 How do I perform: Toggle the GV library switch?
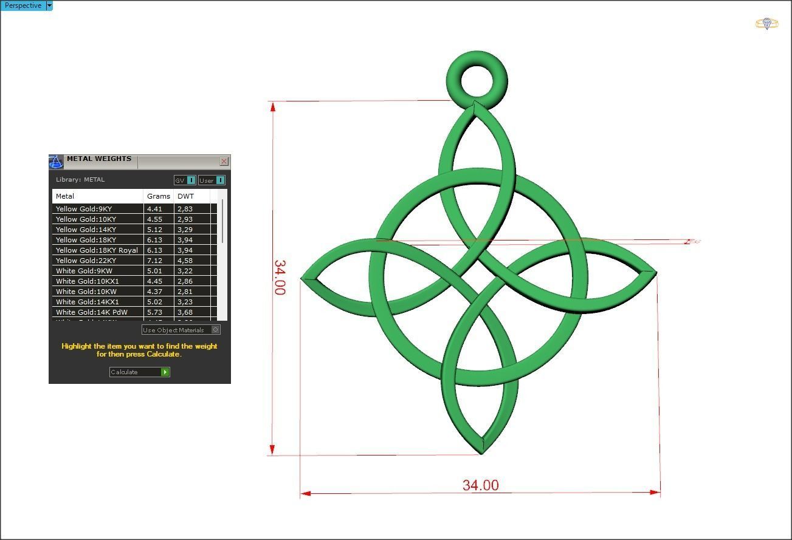tap(185, 180)
